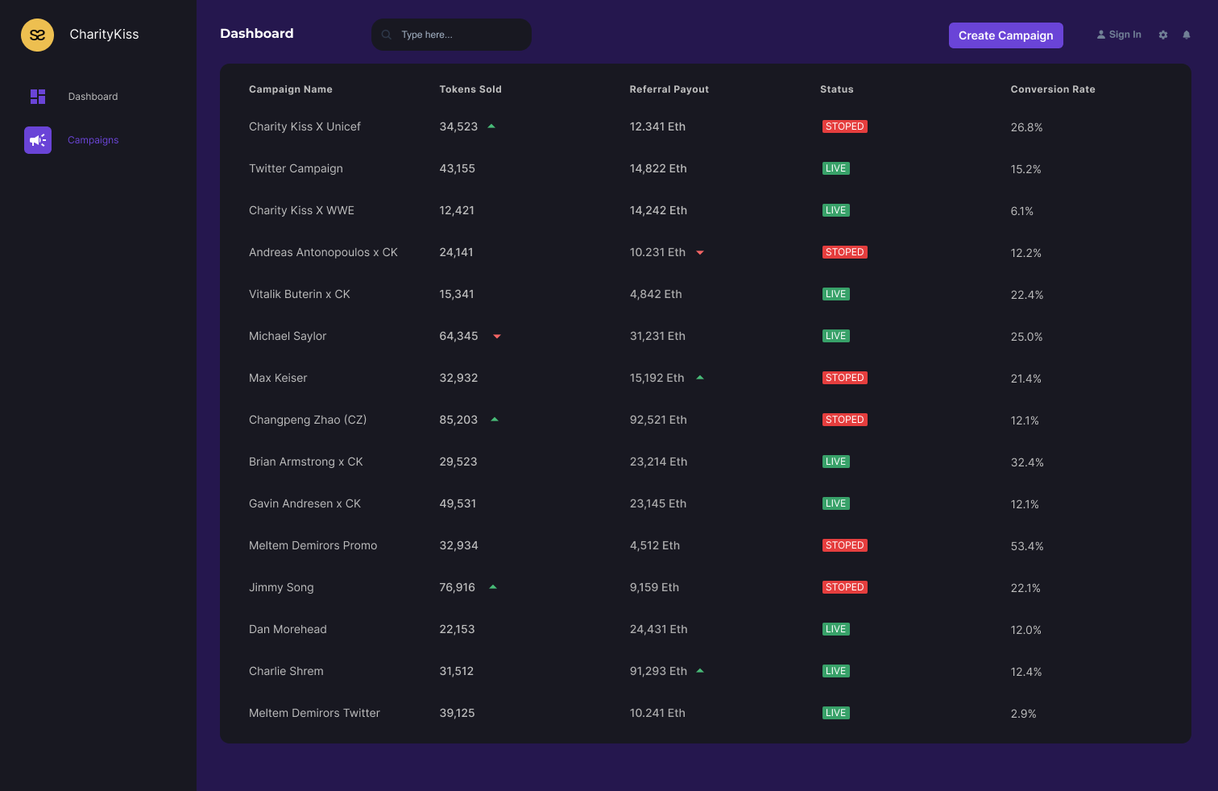Click LIVE badge for Charlie Shrem
The width and height of the screenshot is (1218, 791).
coord(835,671)
